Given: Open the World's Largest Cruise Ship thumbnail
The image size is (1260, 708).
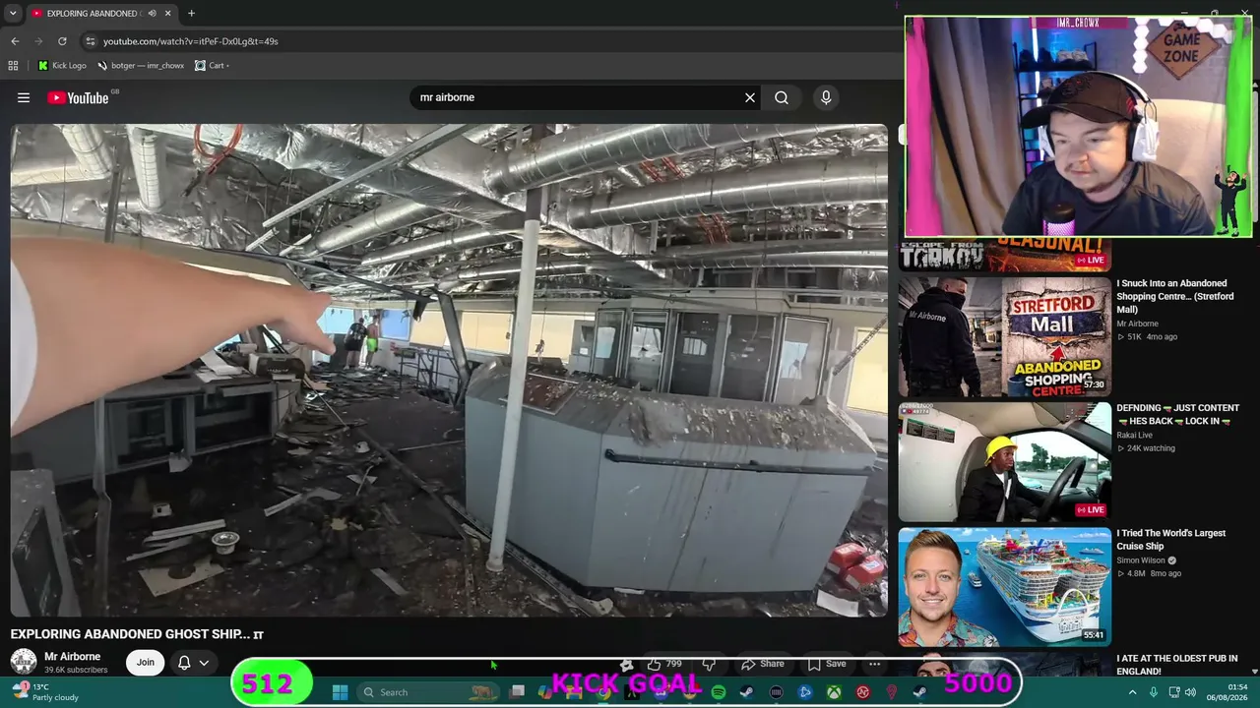Looking at the screenshot, I should [x=1004, y=586].
